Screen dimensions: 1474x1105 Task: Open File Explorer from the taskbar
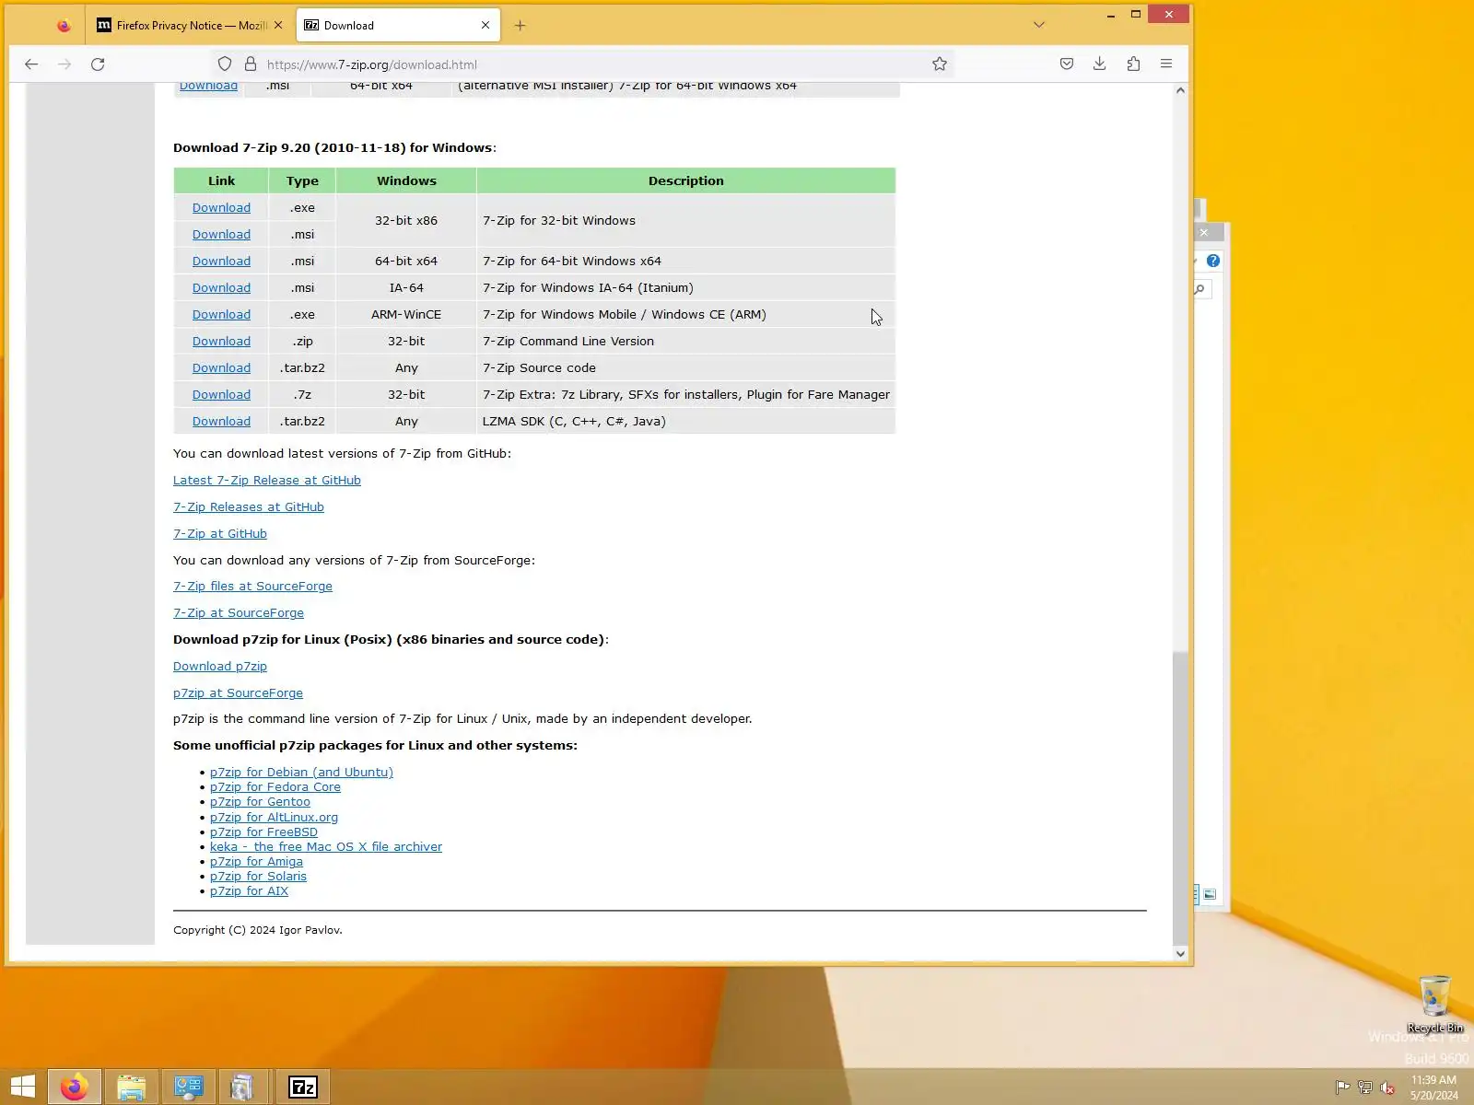(132, 1087)
